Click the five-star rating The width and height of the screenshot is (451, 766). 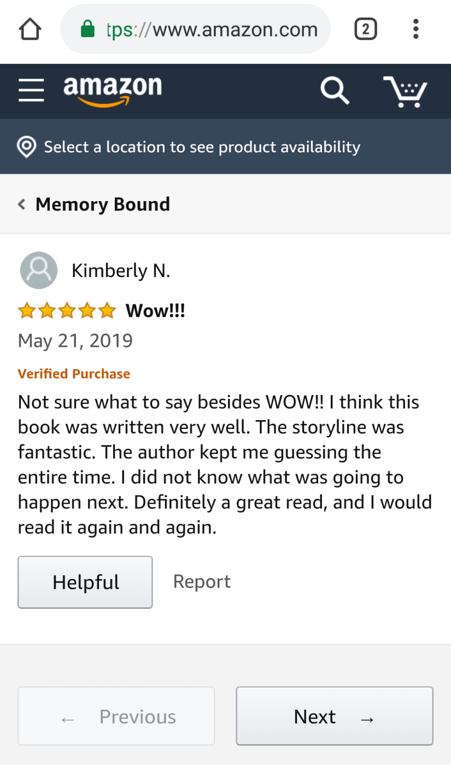(x=67, y=311)
